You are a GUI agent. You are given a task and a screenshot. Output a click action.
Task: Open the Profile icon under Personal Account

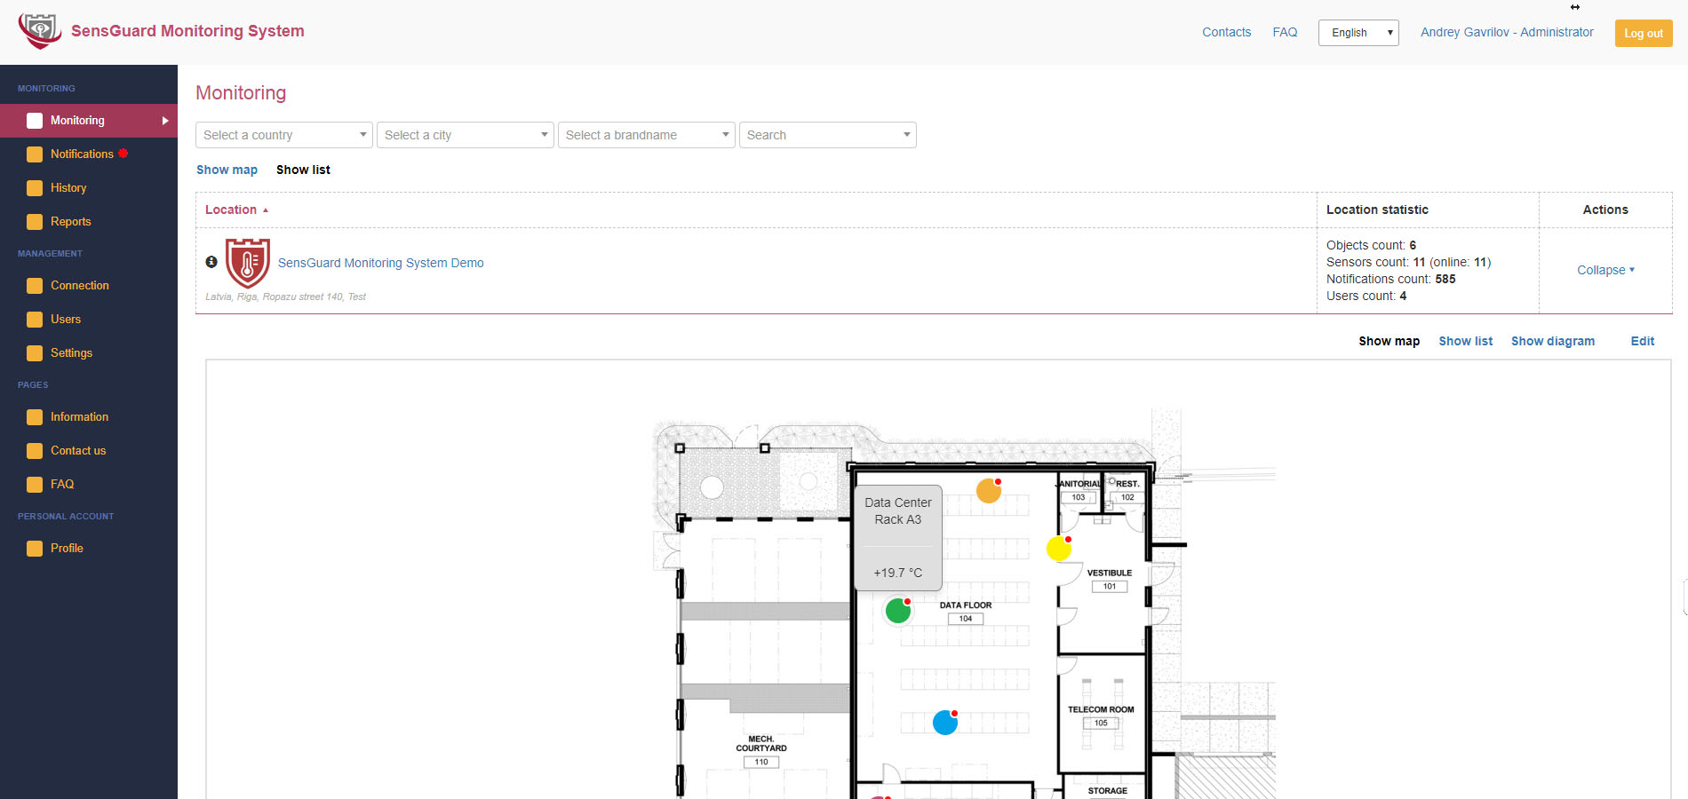tap(34, 548)
